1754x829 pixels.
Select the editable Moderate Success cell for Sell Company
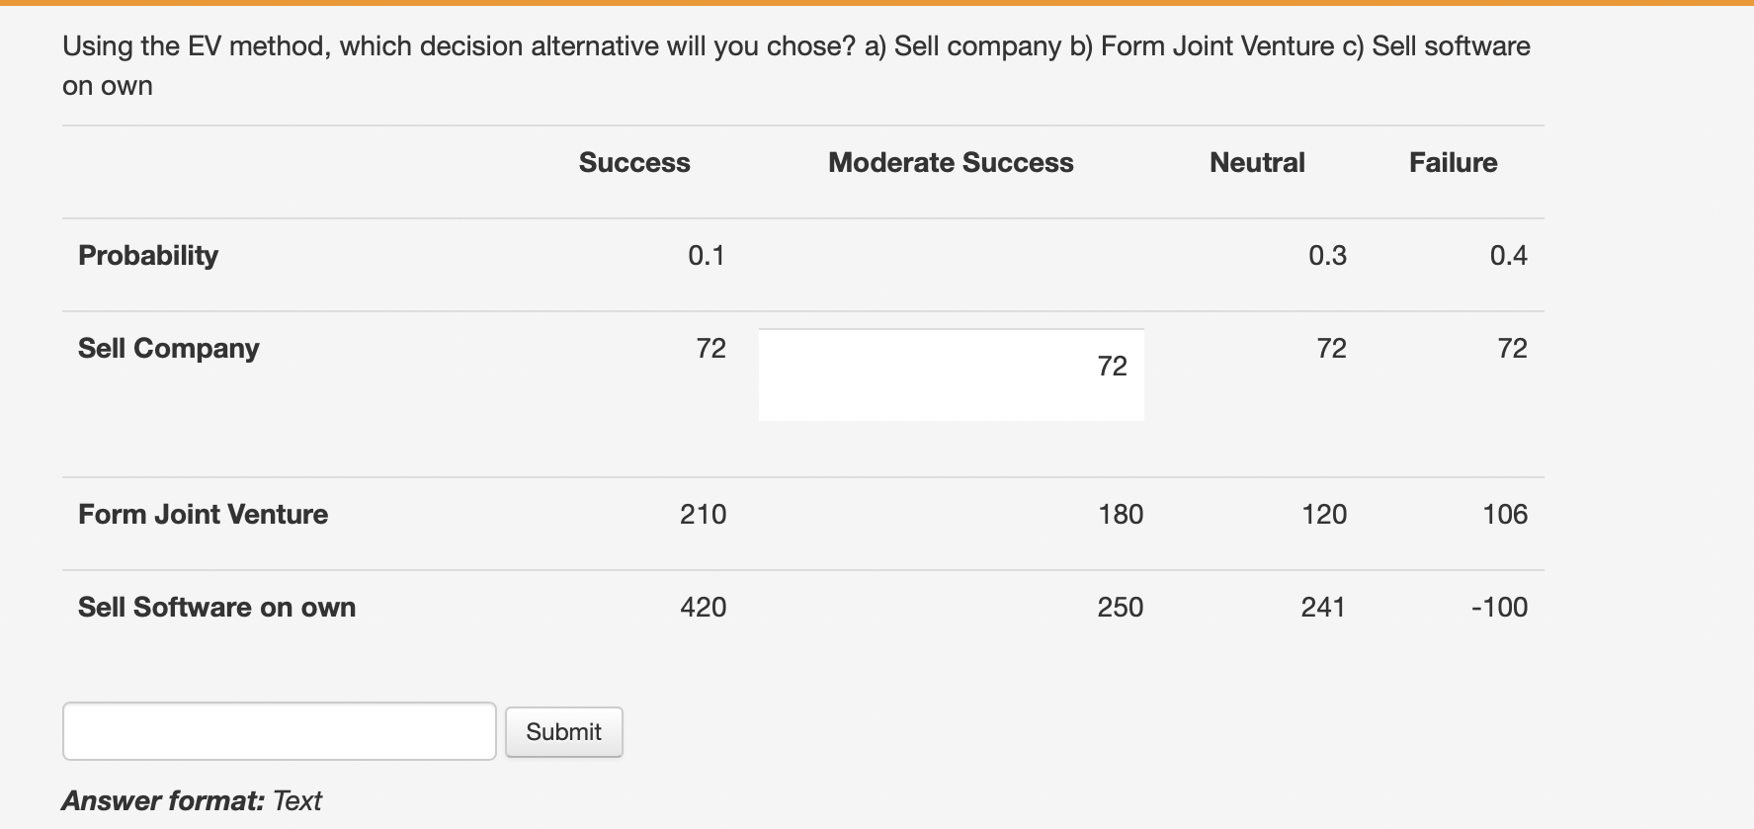coord(949,373)
